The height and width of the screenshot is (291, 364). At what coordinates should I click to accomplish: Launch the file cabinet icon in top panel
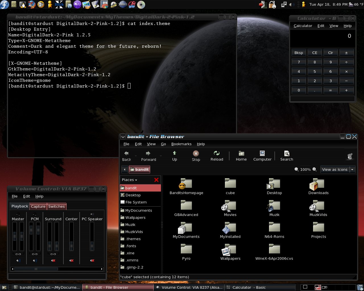tap(14, 5)
